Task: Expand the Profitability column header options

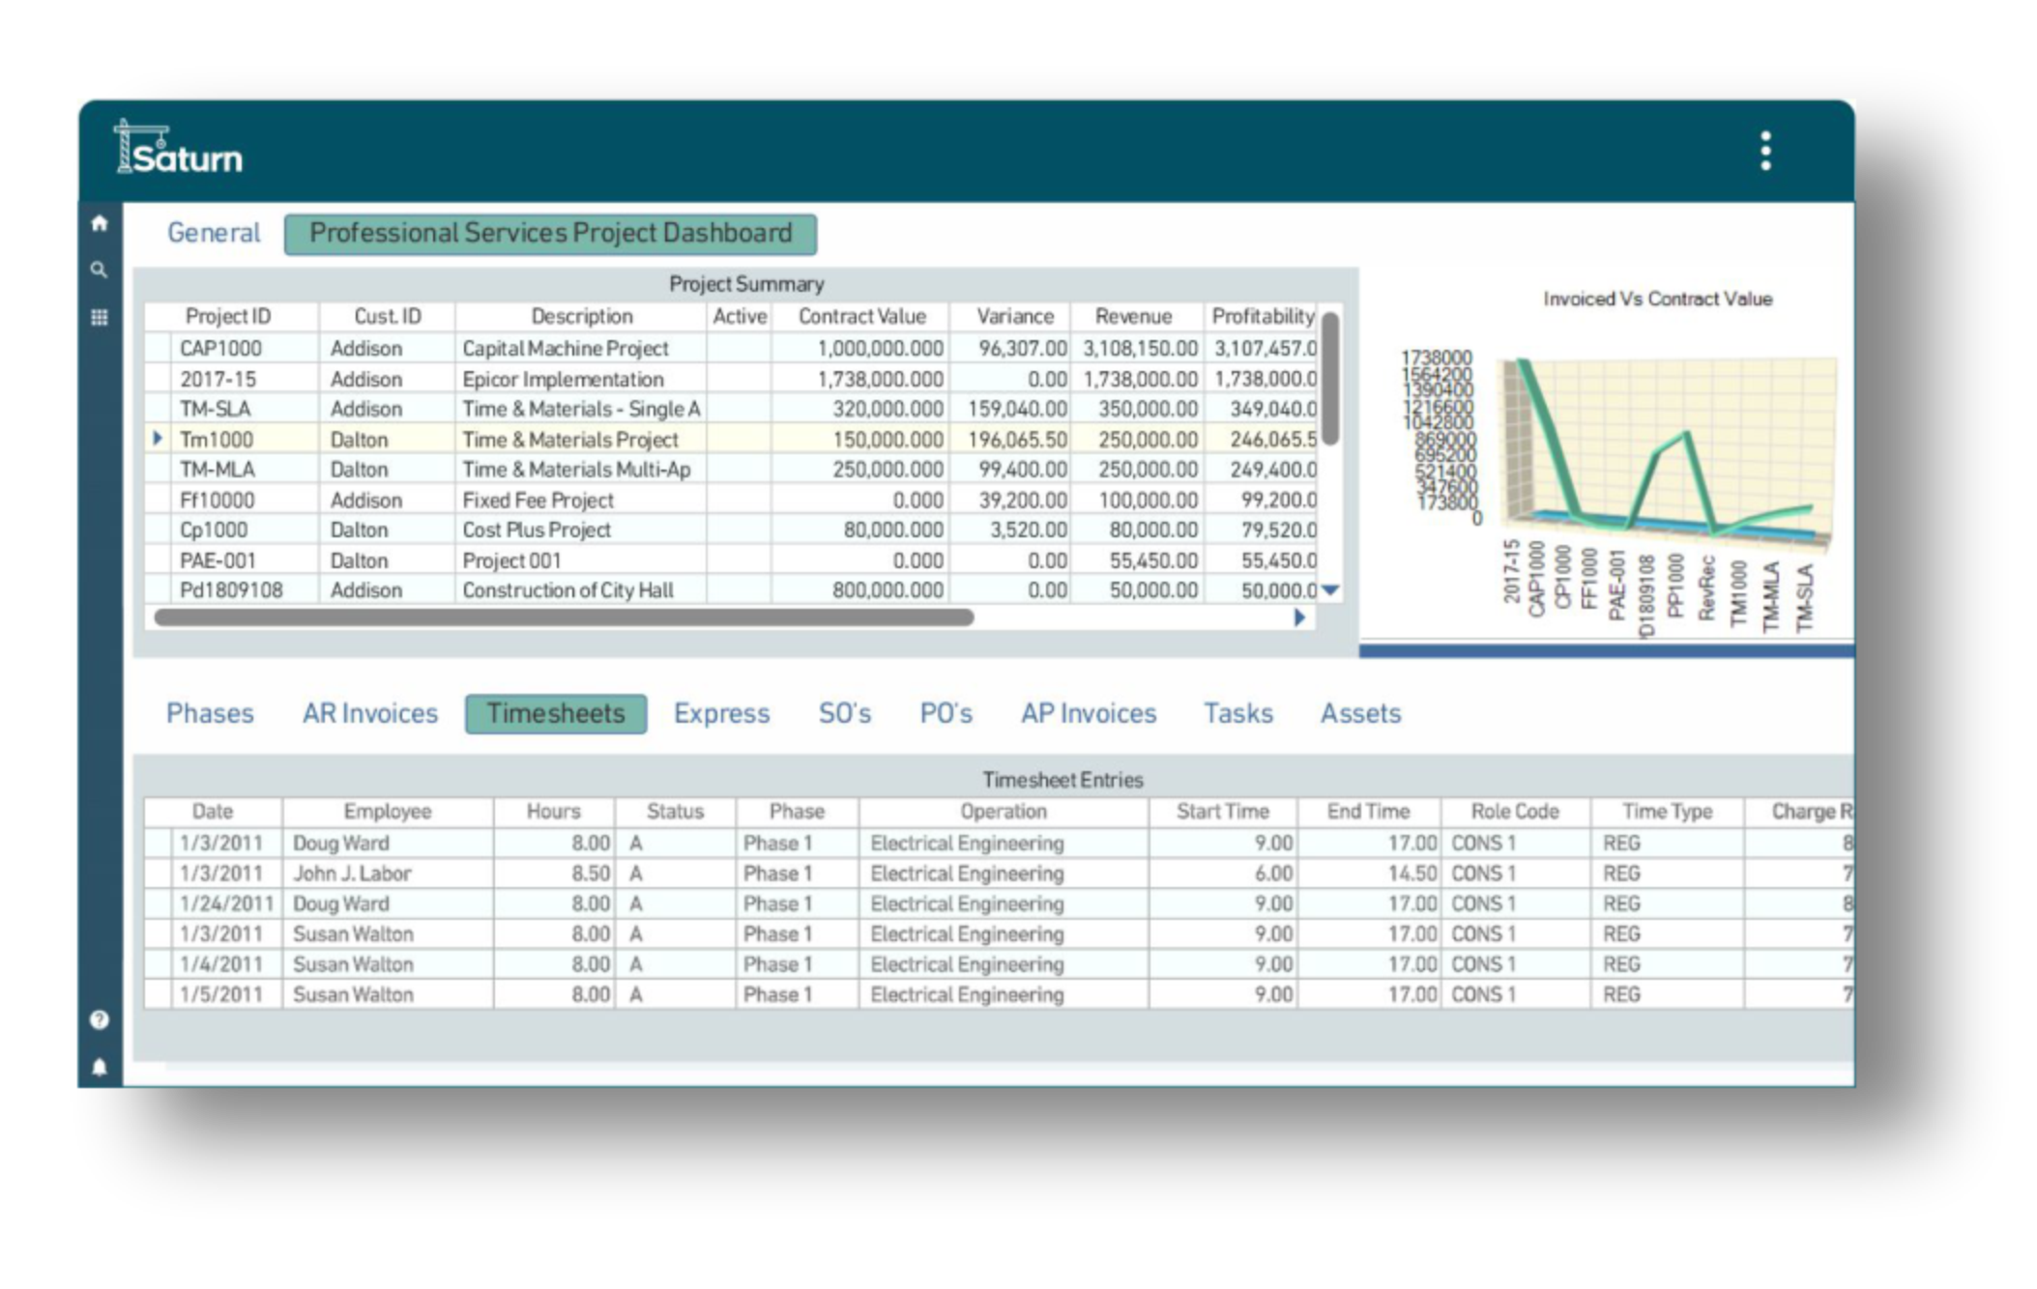Action: click(x=1263, y=316)
